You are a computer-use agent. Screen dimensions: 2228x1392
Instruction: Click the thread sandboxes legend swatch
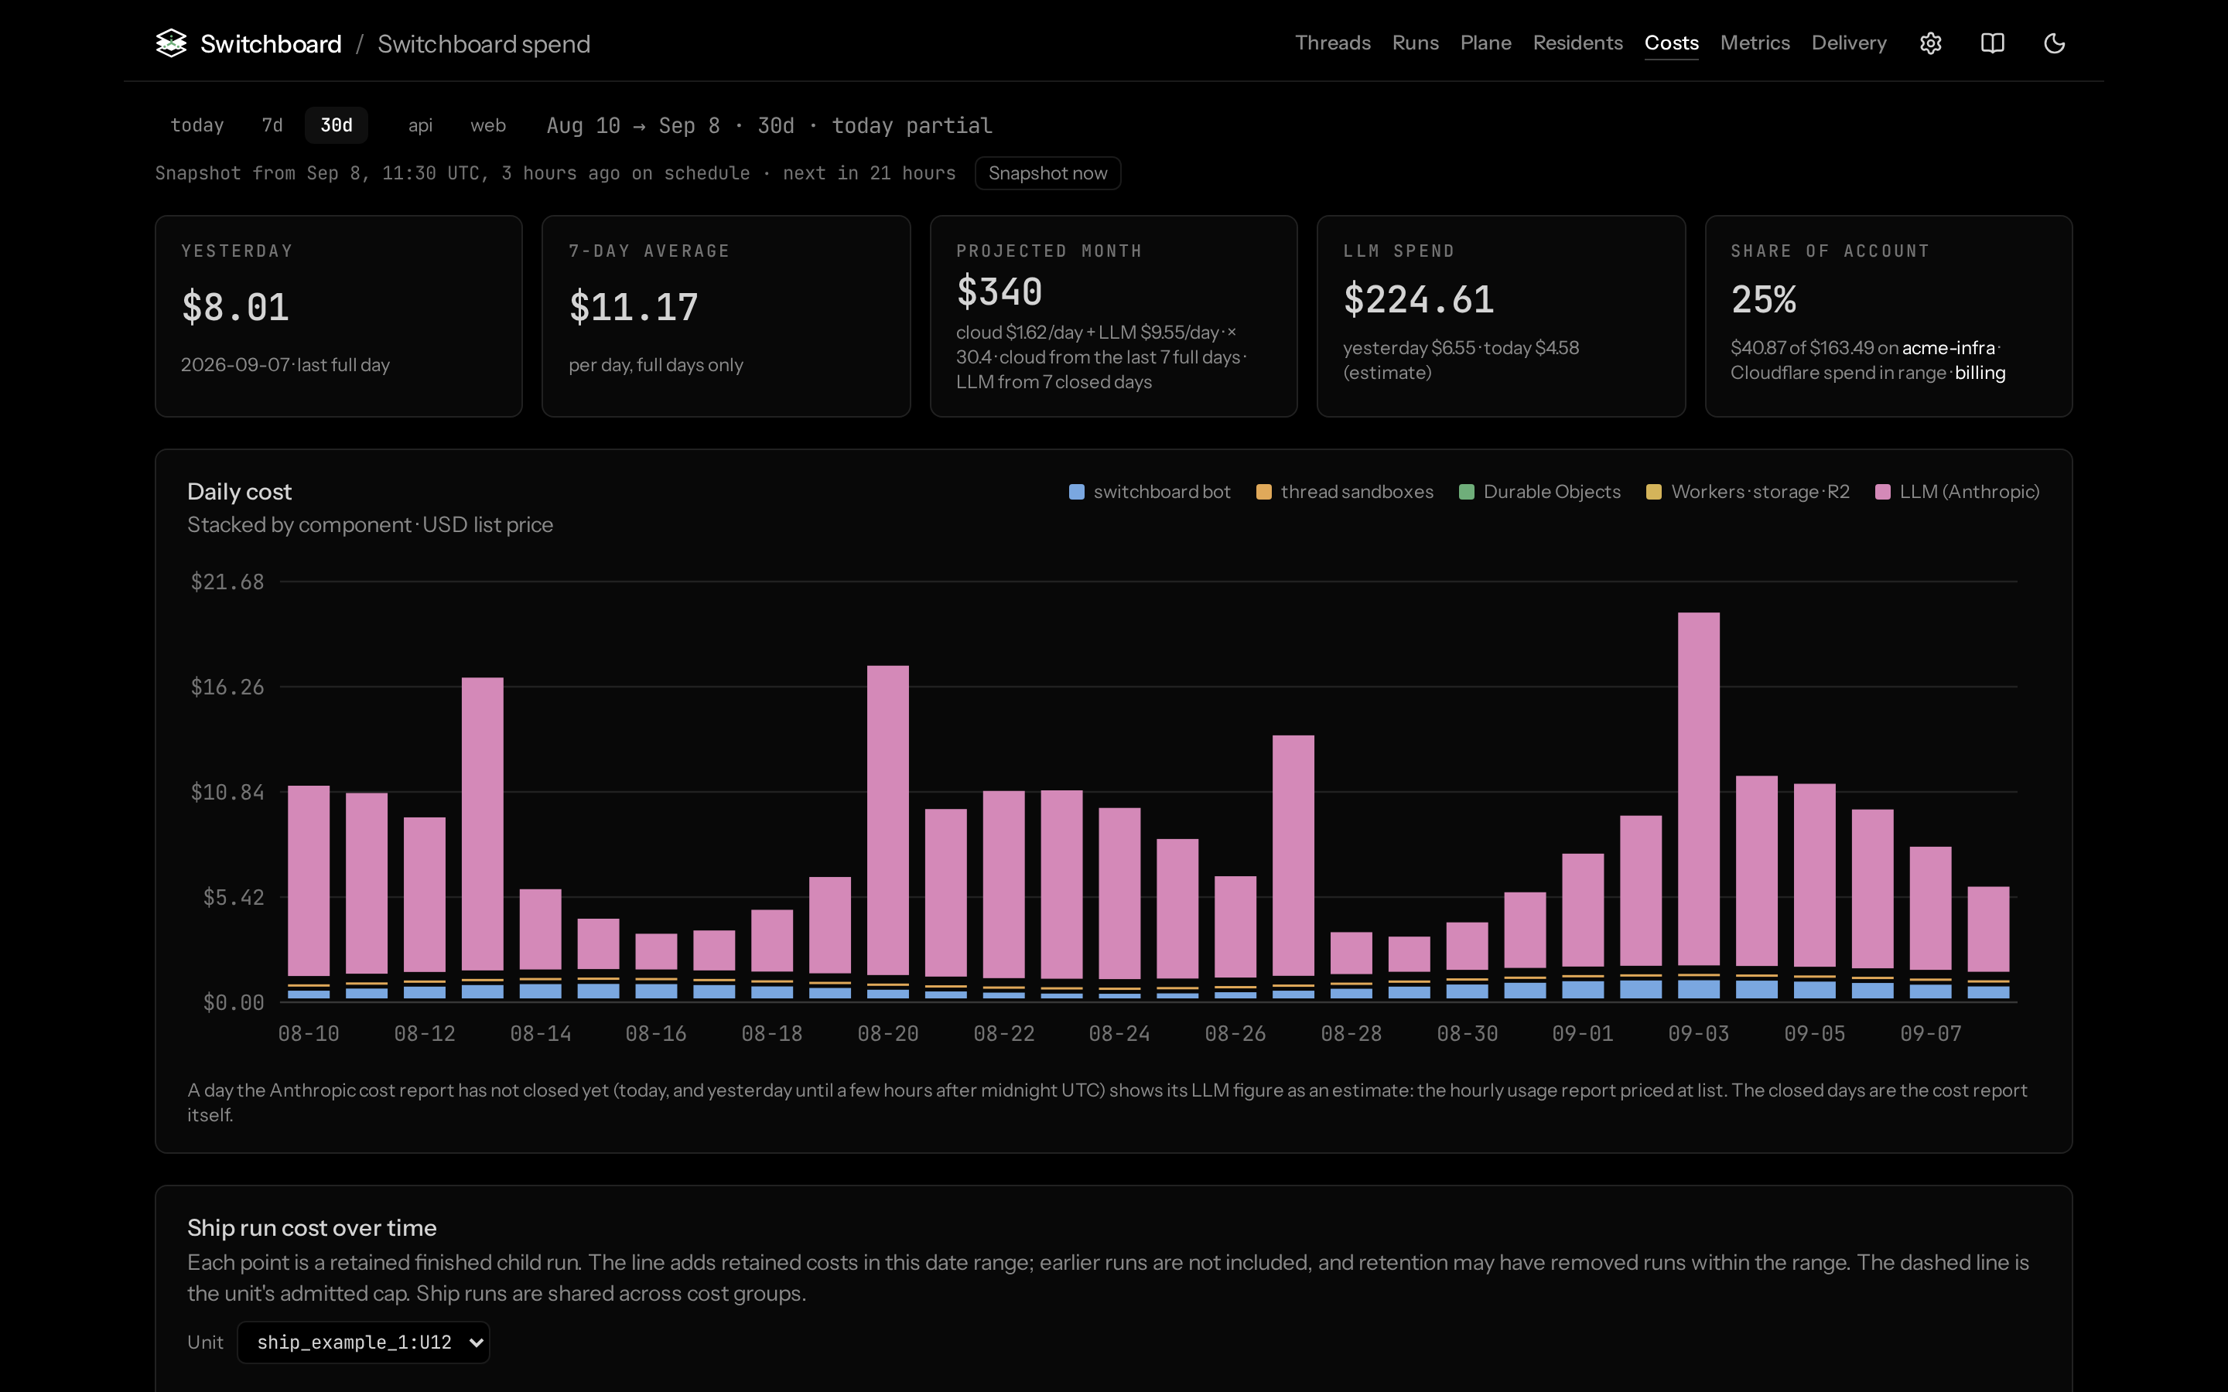(x=1264, y=493)
